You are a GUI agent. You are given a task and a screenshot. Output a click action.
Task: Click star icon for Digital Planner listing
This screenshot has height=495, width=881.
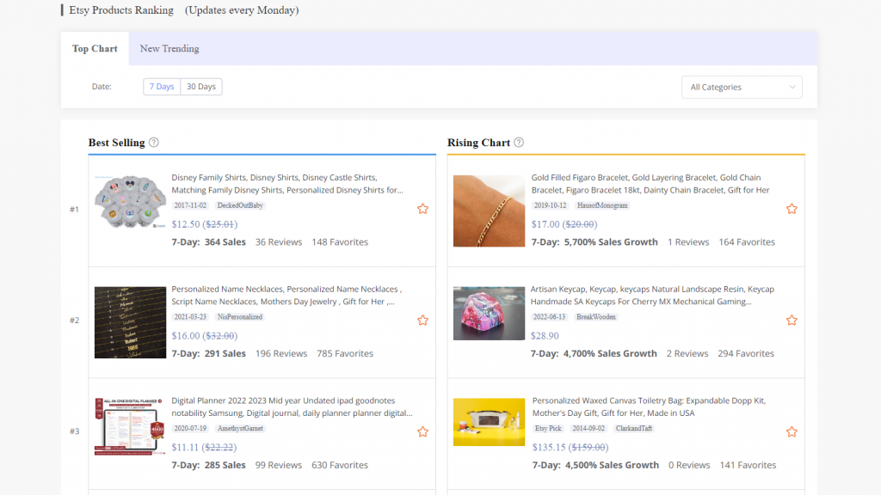[x=422, y=432]
